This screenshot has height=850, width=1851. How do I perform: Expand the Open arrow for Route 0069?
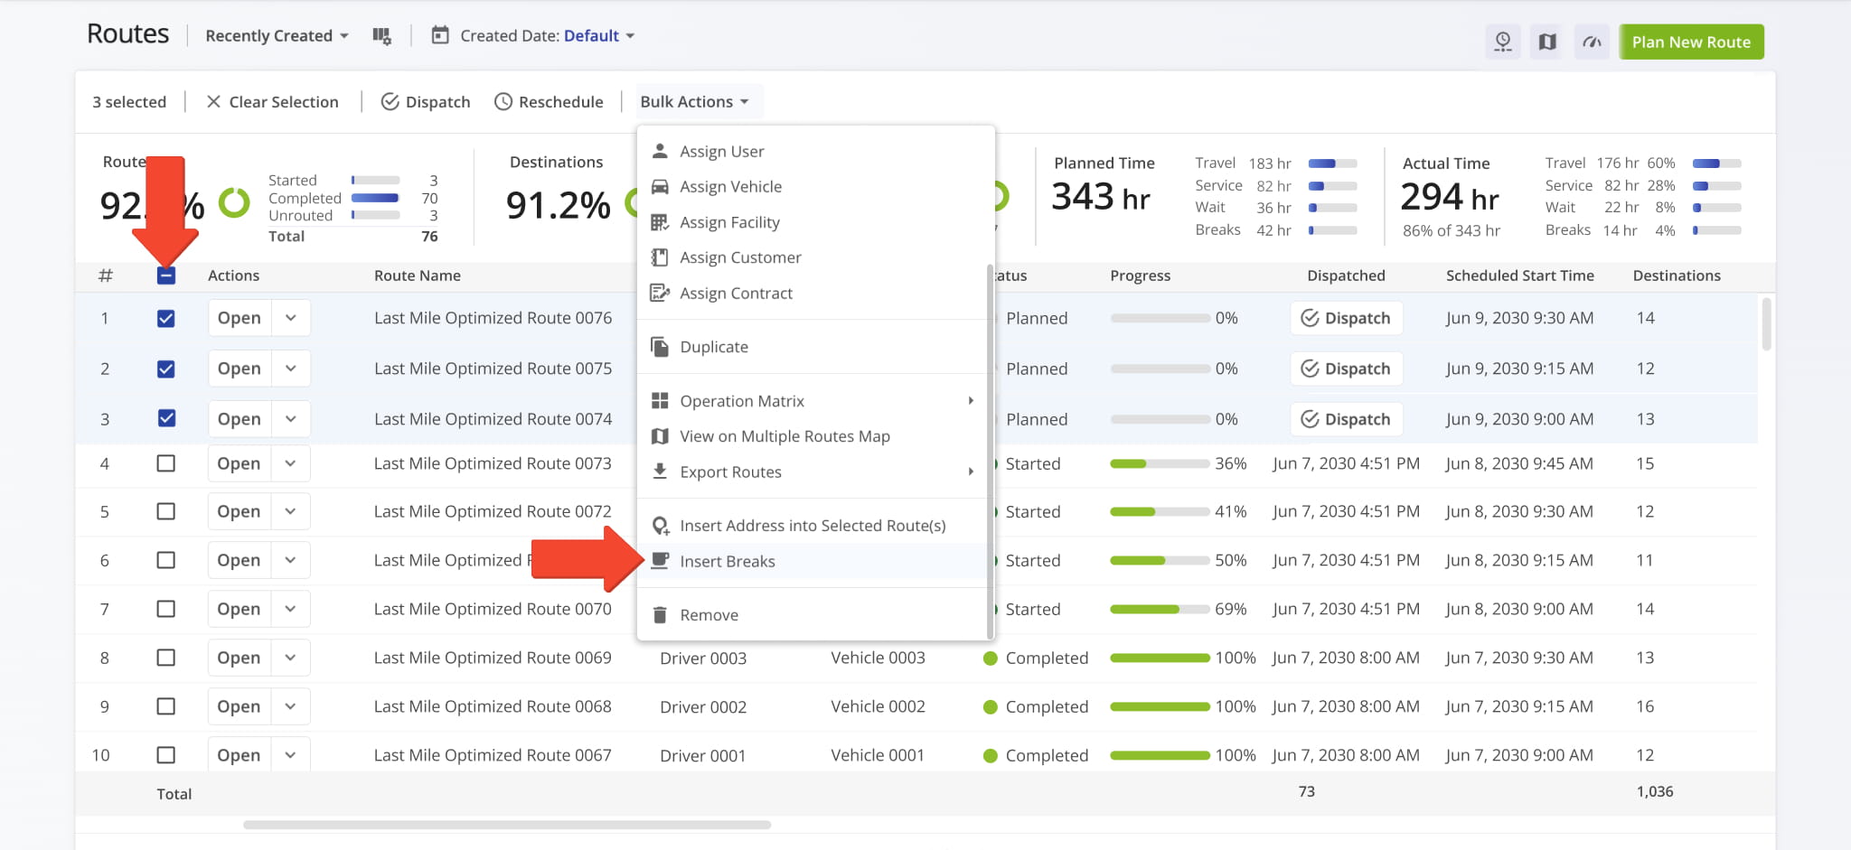click(290, 658)
